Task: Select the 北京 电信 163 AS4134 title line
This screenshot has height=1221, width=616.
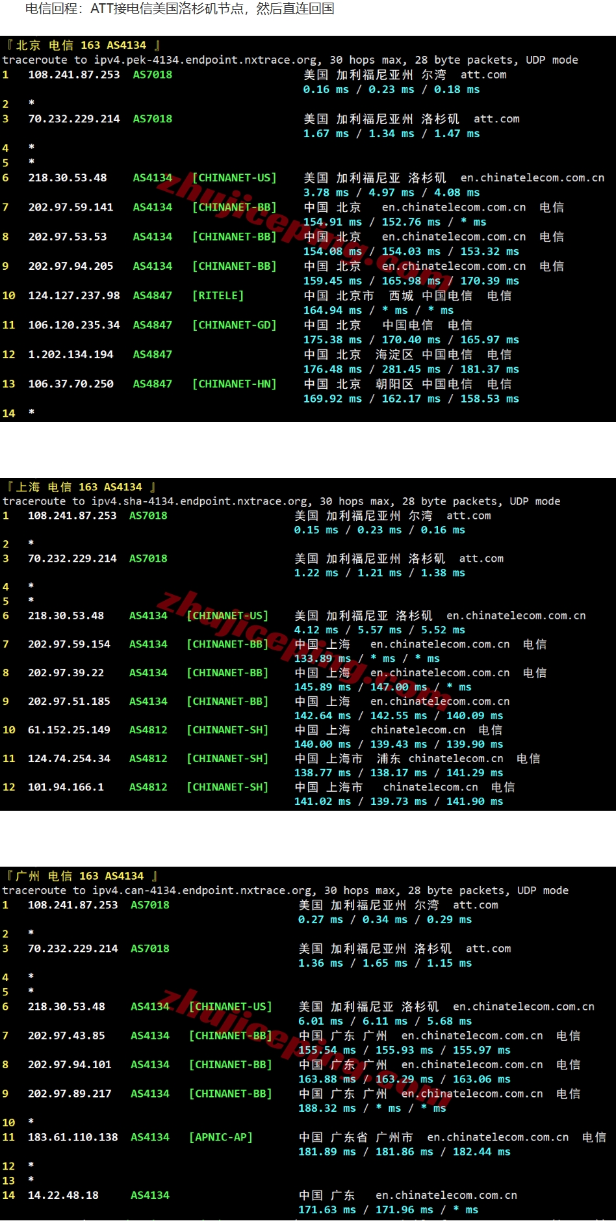Action: [83, 46]
